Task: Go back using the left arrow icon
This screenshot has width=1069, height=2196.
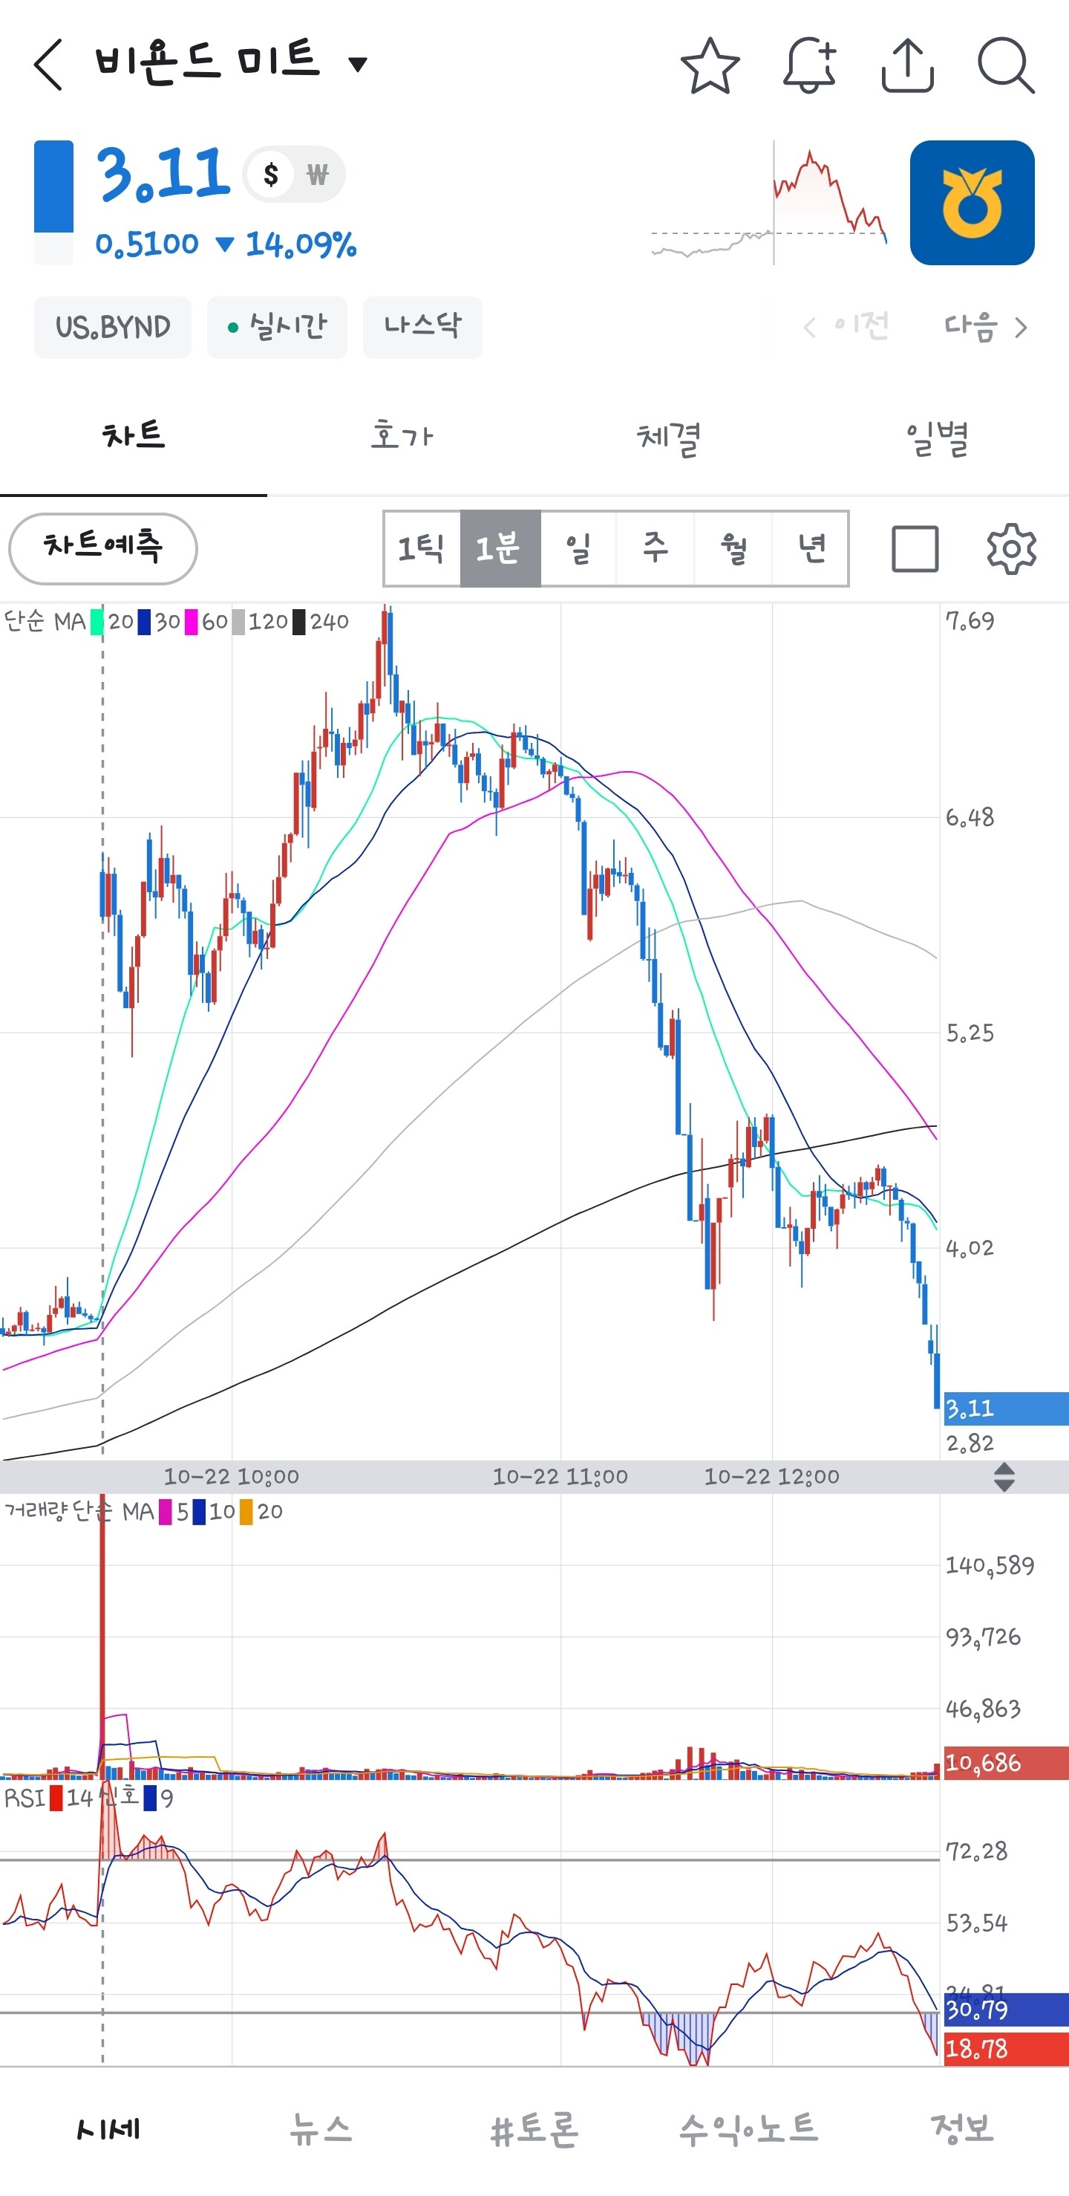Action: tap(48, 64)
